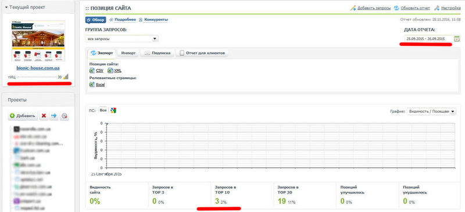The image size is (465, 212).
Task: Delete project with the red X icon
Action: click(44, 116)
